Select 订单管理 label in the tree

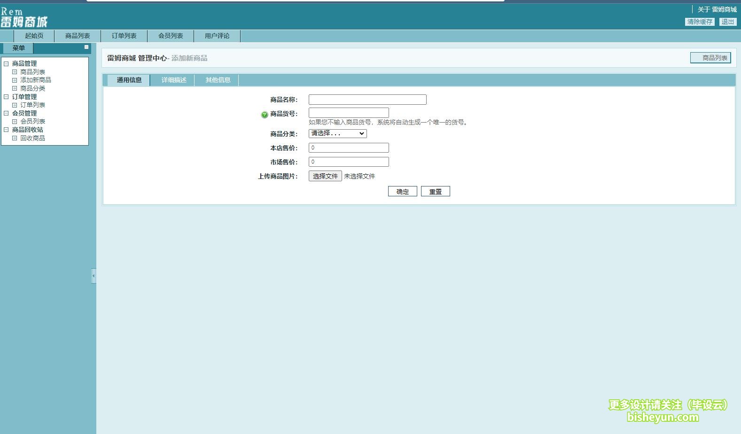tap(24, 97)
